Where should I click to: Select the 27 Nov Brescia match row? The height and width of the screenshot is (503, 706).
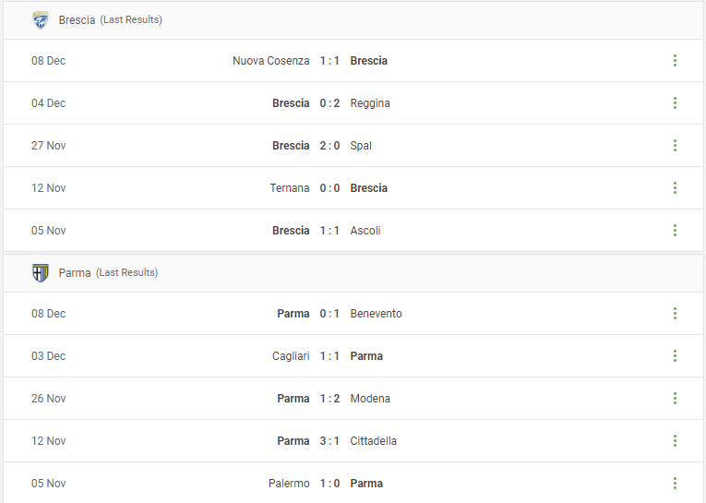[353, 146]
